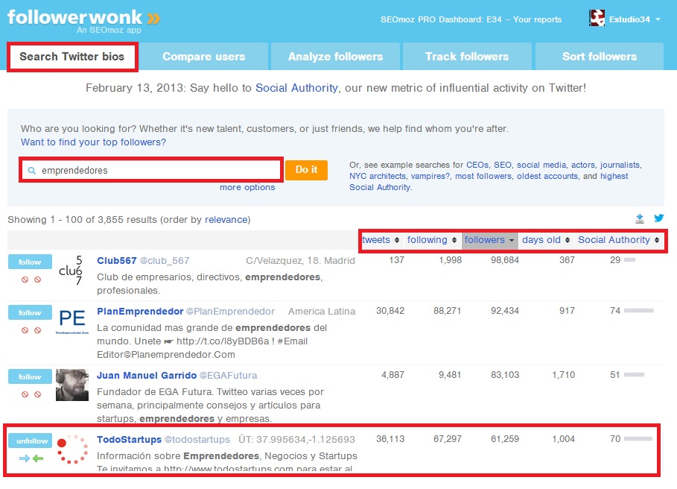Click PlanEmprendedor PE logo avatar
The width and height of the screenshot is (677, 489).
tap(72, 321)
